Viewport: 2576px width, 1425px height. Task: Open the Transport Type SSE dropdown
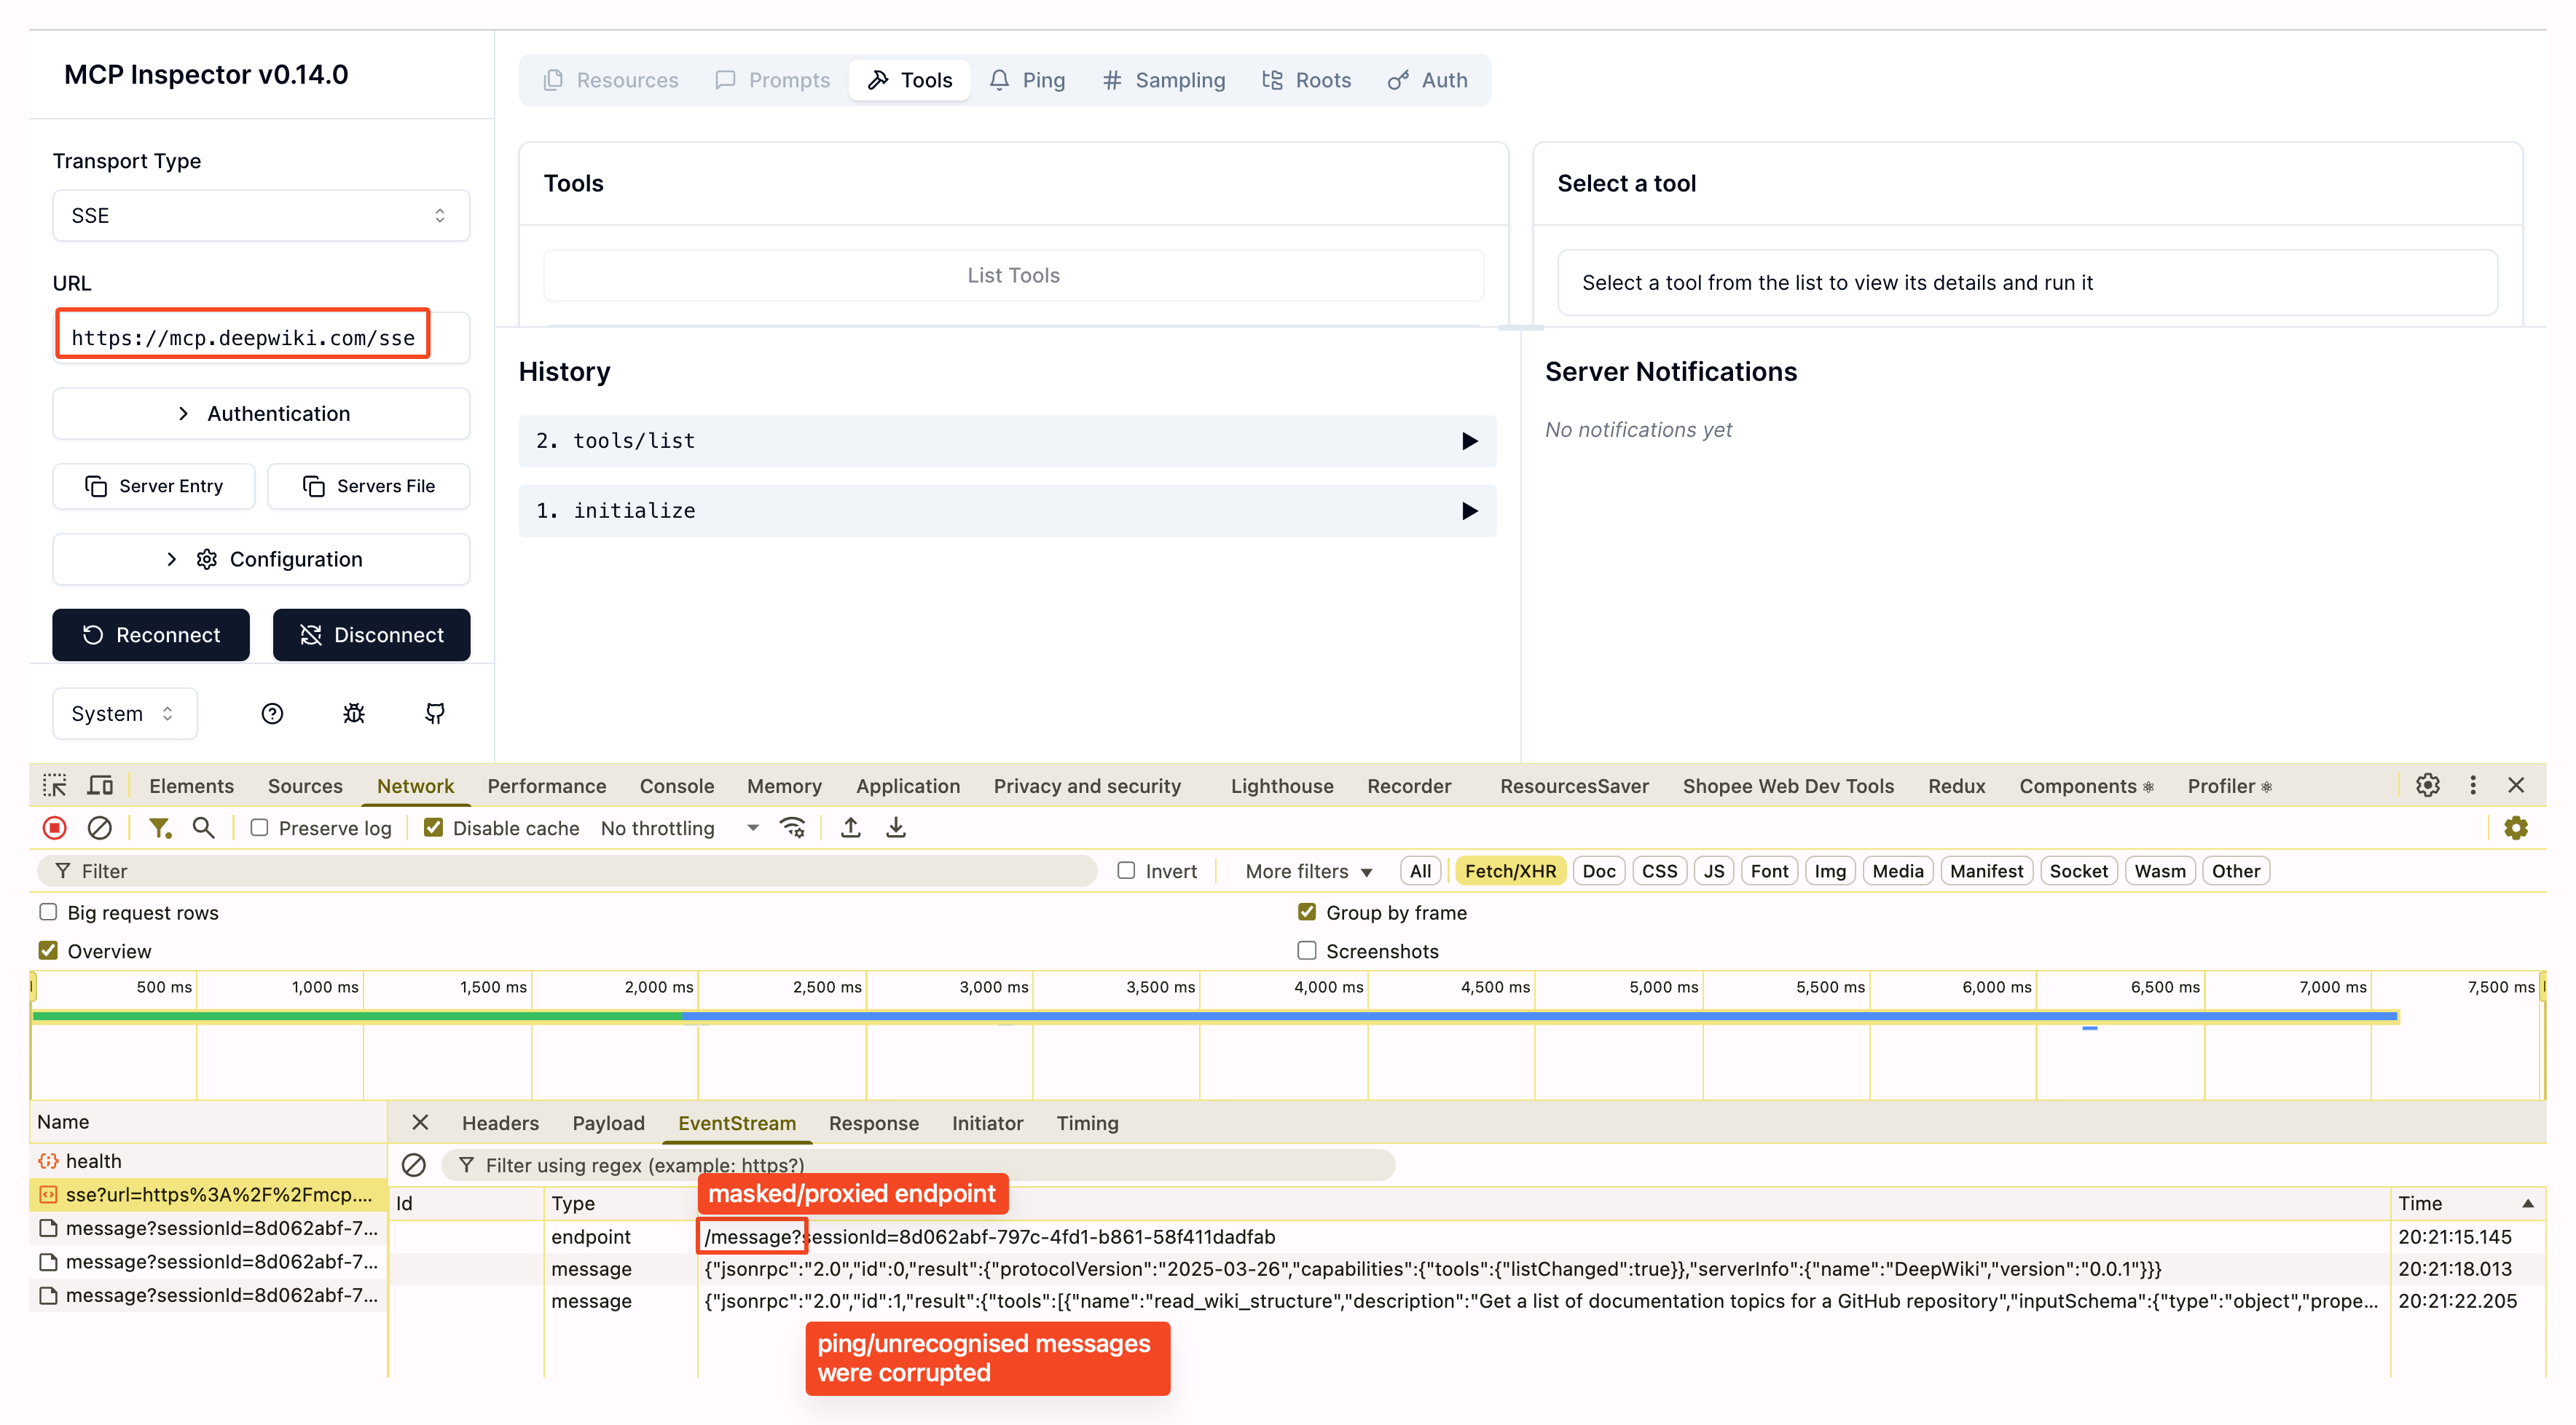(261, 216)
